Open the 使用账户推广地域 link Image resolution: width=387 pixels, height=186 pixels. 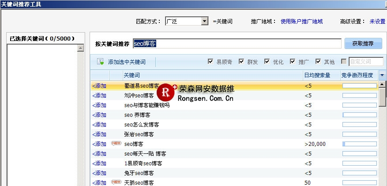[x=301, y=21]
